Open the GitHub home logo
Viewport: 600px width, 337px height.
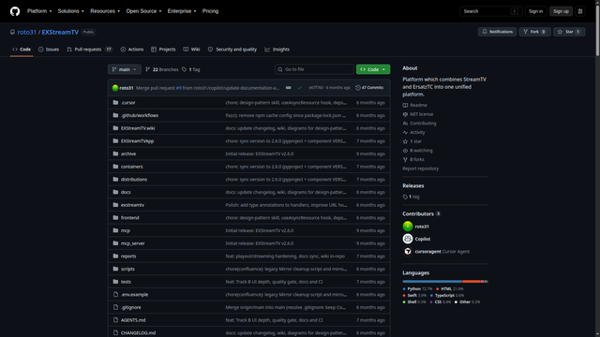click(x=15, y=11)
